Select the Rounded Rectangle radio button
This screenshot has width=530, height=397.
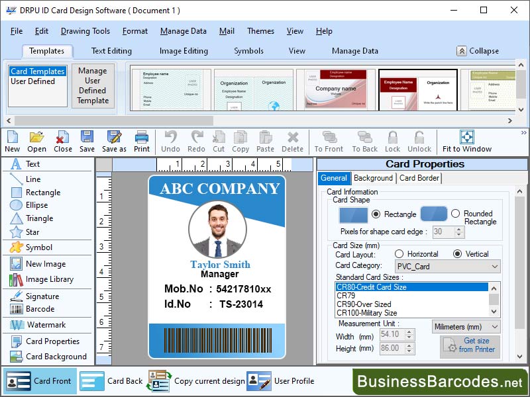(456, 214)
